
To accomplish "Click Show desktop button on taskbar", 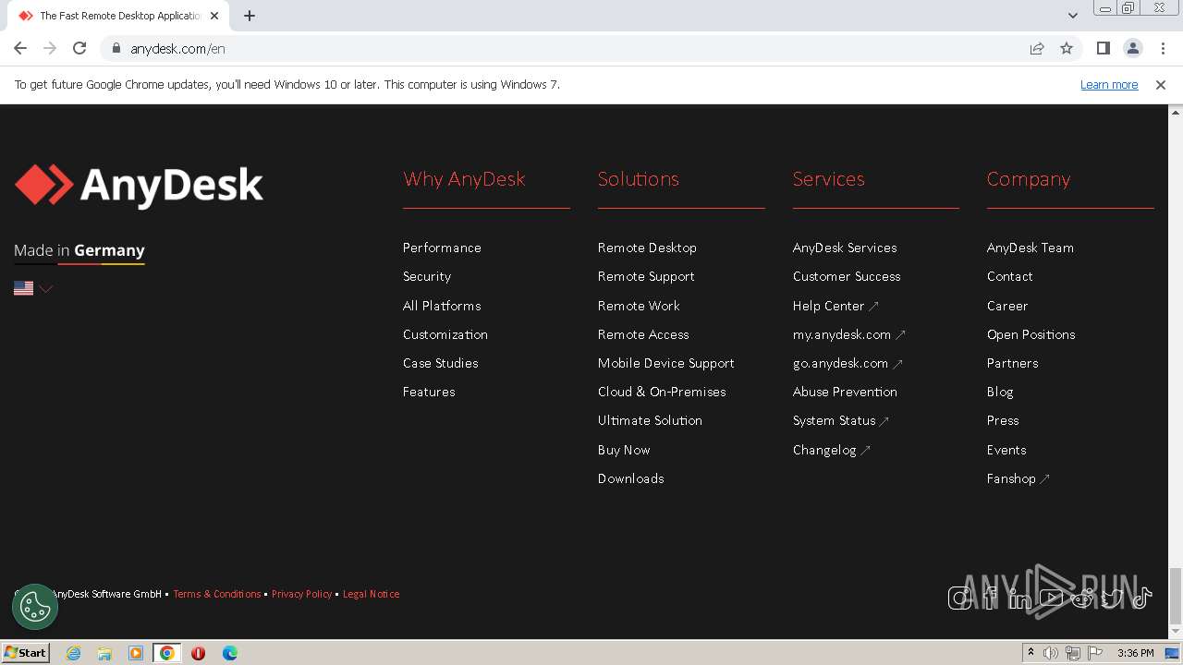I will (1173, 653).
